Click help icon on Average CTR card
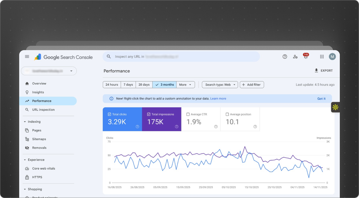Viewport: 359px width, 198px height. tap(216, 127)
